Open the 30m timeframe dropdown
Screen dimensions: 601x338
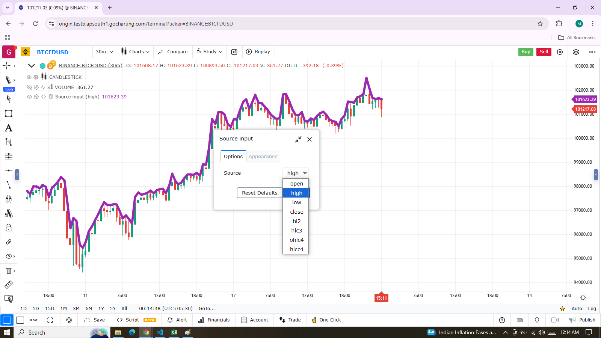[x=104, y=52]
